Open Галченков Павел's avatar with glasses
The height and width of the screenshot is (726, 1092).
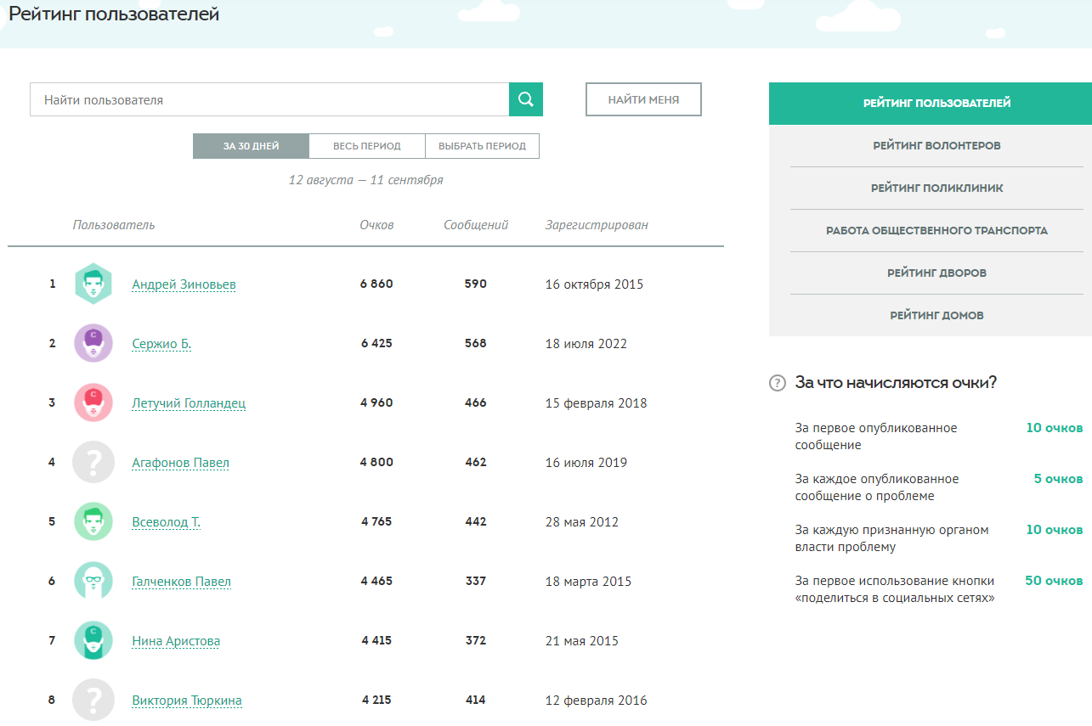click(x=93, y=581)
